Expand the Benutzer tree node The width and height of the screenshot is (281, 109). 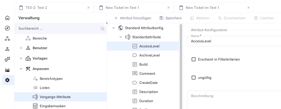pyautogui.click(x=21, y=48)
